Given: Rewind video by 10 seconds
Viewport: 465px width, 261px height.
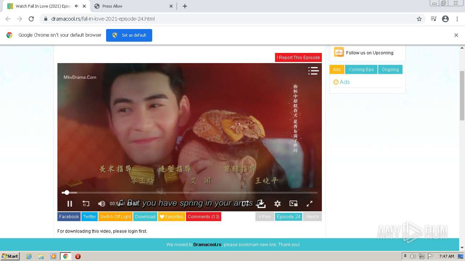Looking at the screenshot, I should (x=86, y=204).
